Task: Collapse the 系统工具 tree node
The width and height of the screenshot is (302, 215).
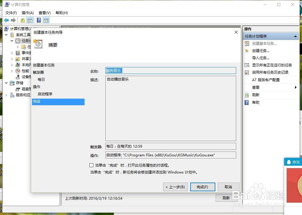Action: [x=6, y=35]
